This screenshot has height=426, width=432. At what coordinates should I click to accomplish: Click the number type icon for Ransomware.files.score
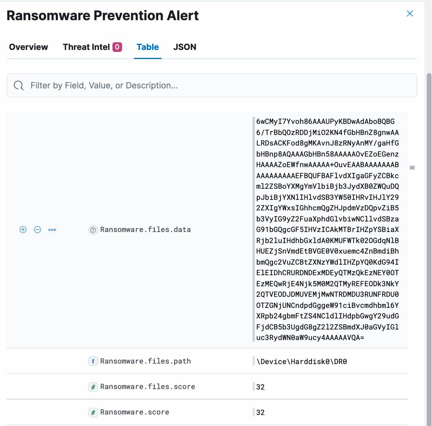pyautogui.click(x=93, y=387)
